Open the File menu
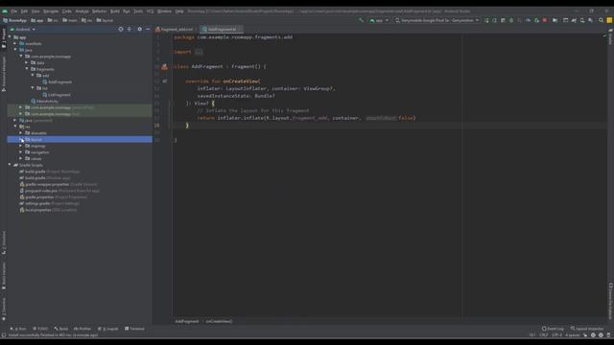 coord(14,11)
